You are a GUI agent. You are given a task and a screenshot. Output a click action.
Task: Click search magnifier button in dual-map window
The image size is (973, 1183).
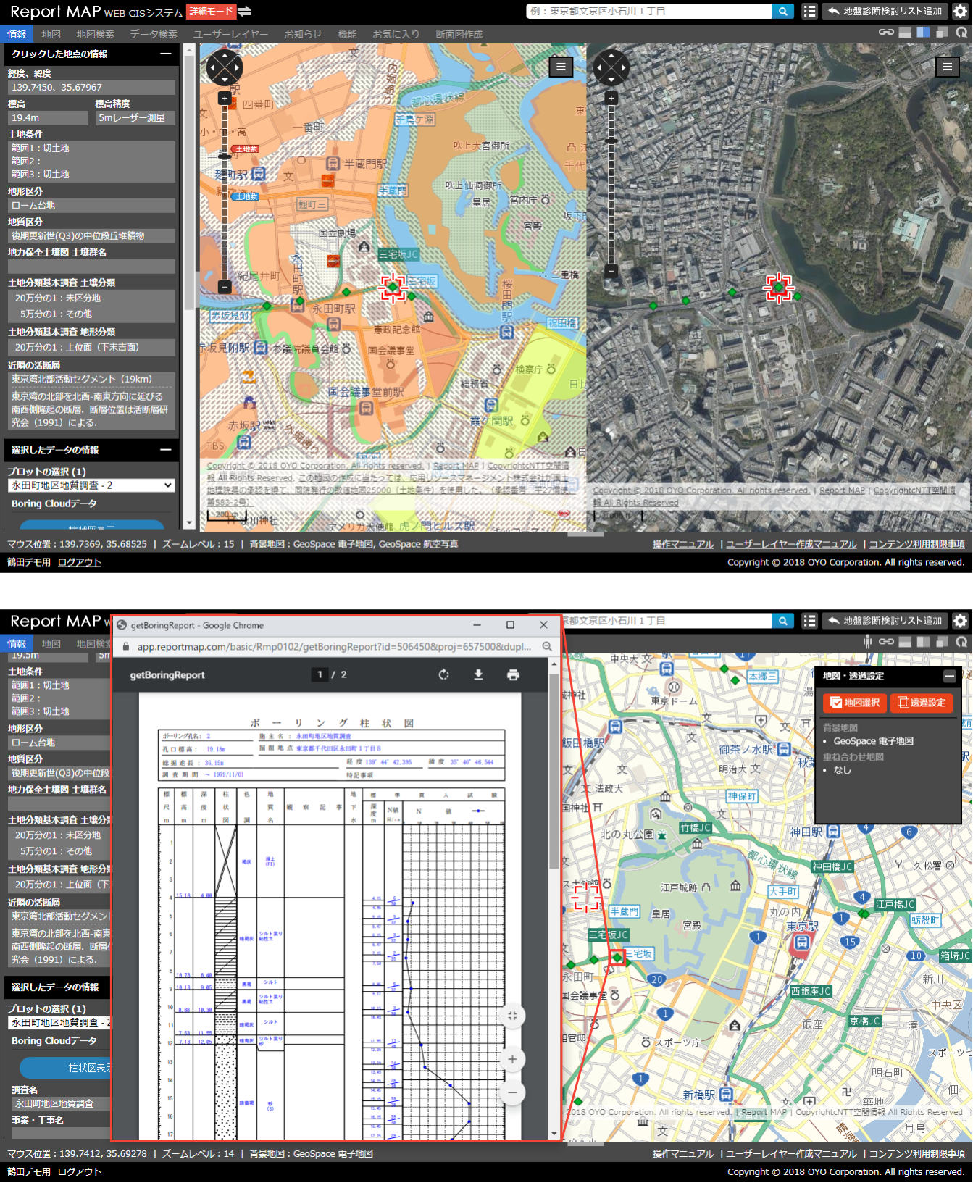[782, 11]
